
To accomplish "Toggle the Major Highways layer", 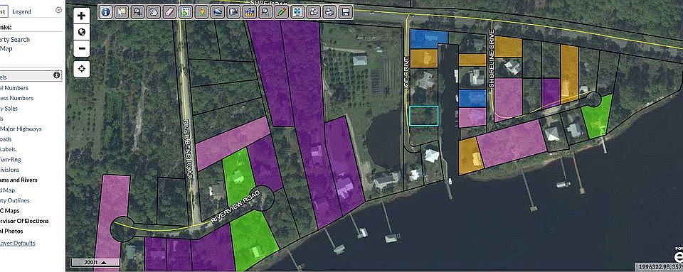I will 21,129.
